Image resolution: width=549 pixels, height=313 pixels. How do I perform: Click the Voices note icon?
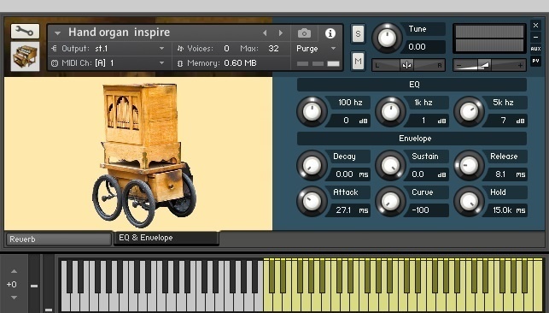(180, 49)
